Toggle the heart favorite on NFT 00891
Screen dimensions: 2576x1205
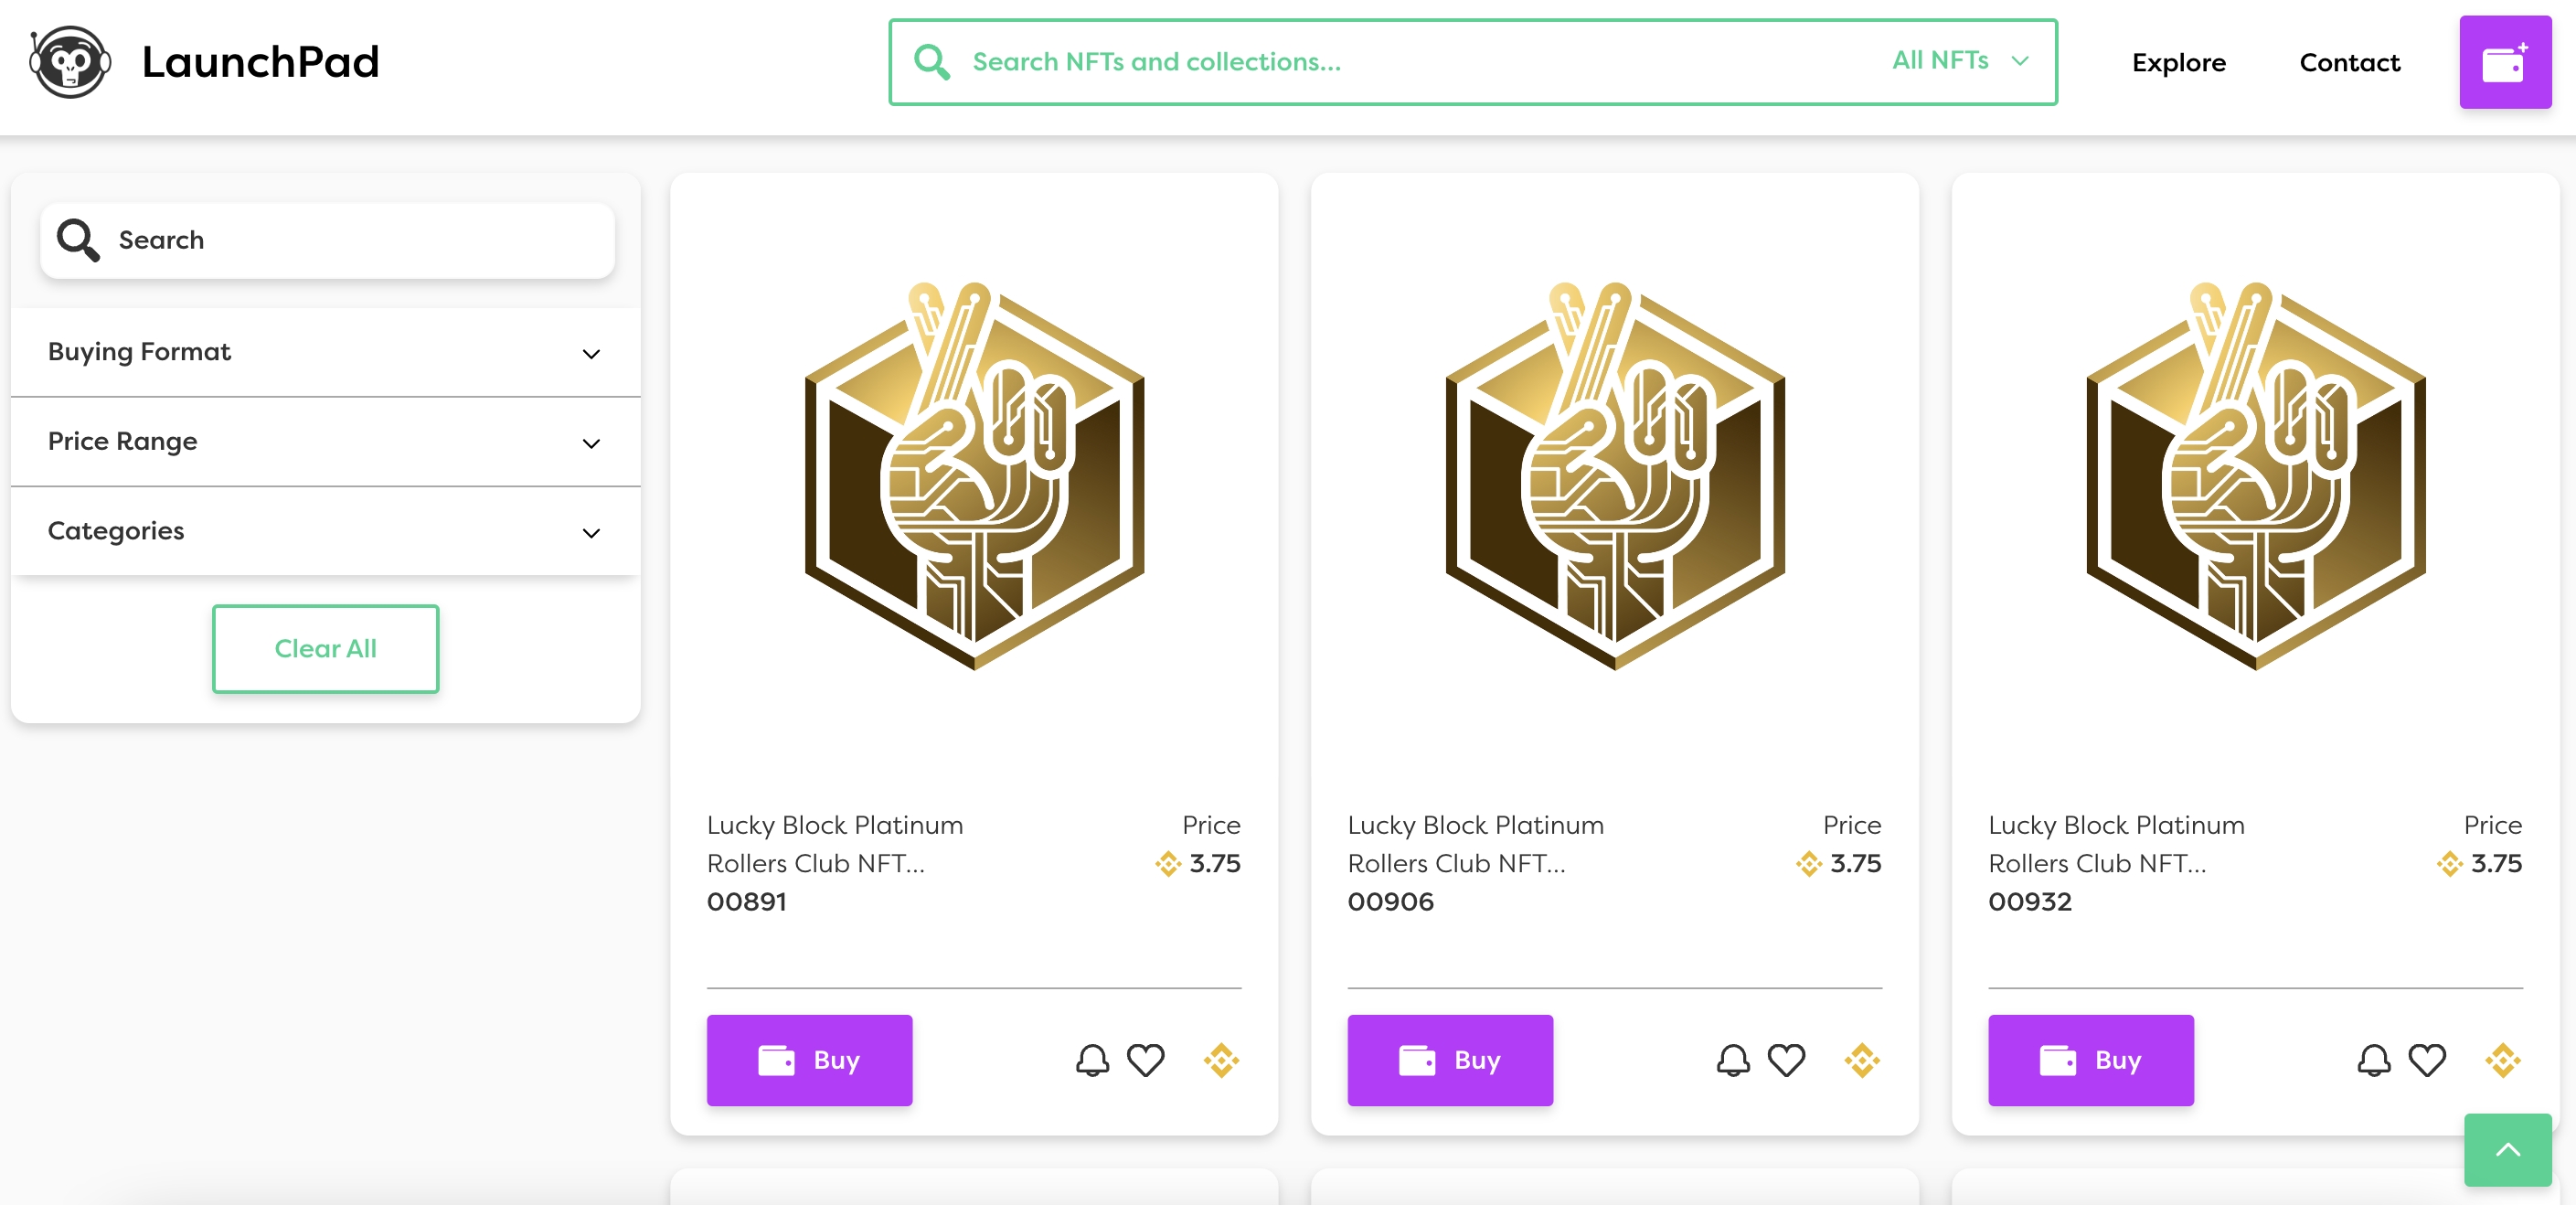click(1145, 1059)
